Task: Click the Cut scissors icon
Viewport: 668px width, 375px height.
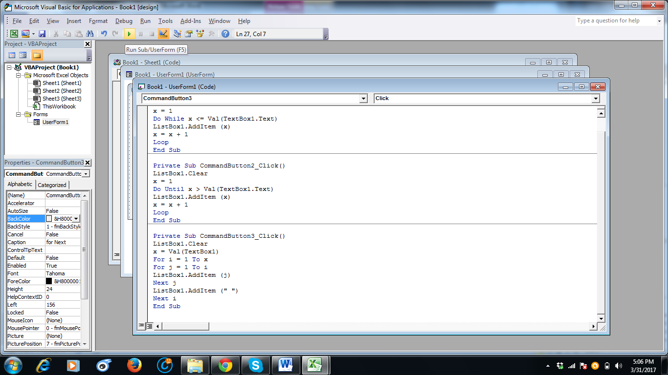Action: tap(56, 34)
